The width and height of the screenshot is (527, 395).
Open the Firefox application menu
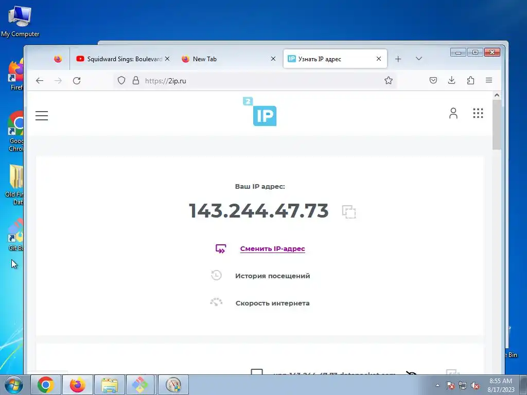pos(489,80)
